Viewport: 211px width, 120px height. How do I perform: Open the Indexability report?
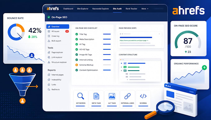56,80
